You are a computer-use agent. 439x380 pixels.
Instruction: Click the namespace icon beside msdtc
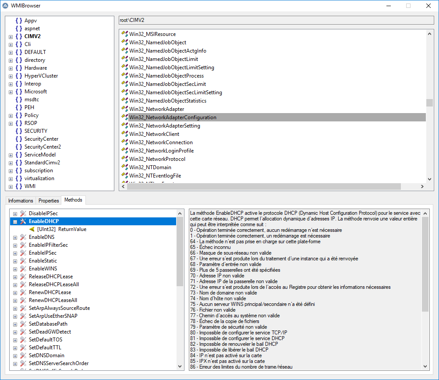pyautogui.click(x=19, y=99)
